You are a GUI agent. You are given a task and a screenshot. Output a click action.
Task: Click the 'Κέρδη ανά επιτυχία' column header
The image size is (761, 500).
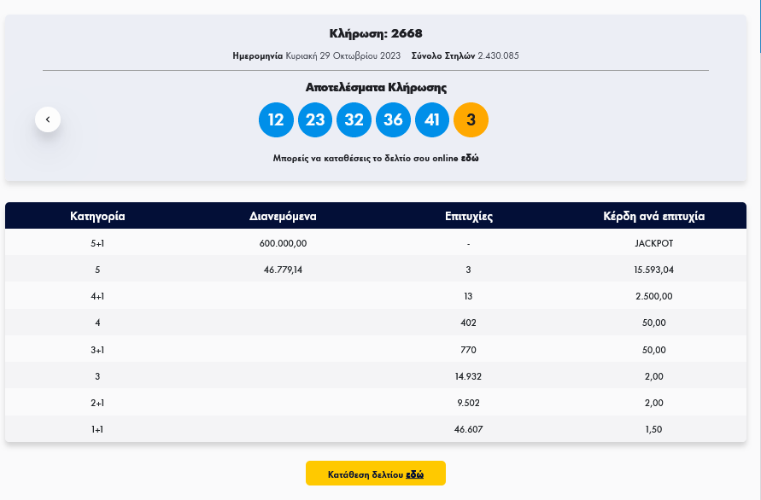[x=653, y=216]
